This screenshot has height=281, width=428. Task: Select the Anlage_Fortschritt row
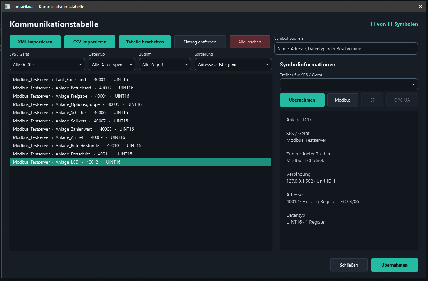141,154
